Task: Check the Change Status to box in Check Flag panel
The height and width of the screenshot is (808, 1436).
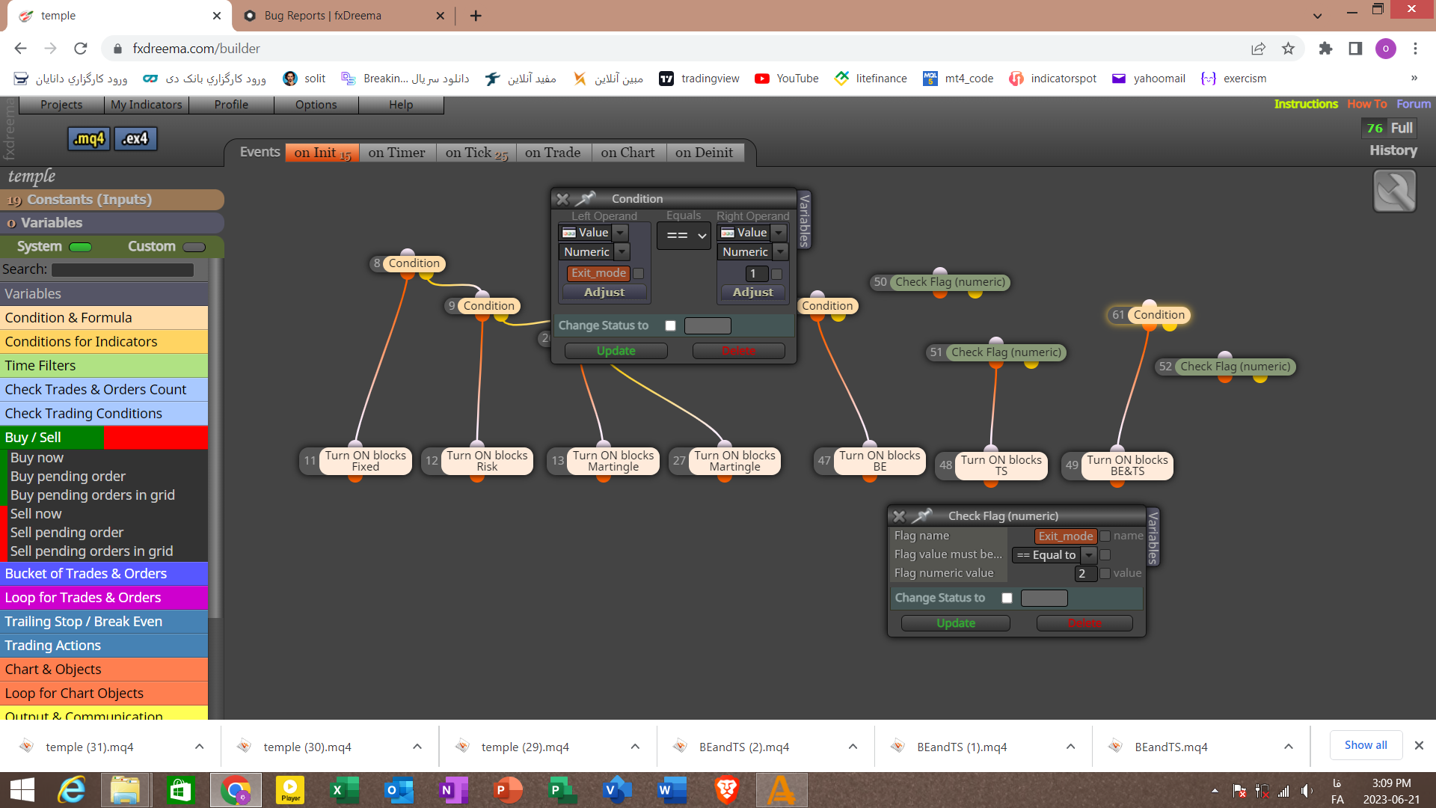Action: (x=1007, y=598)
